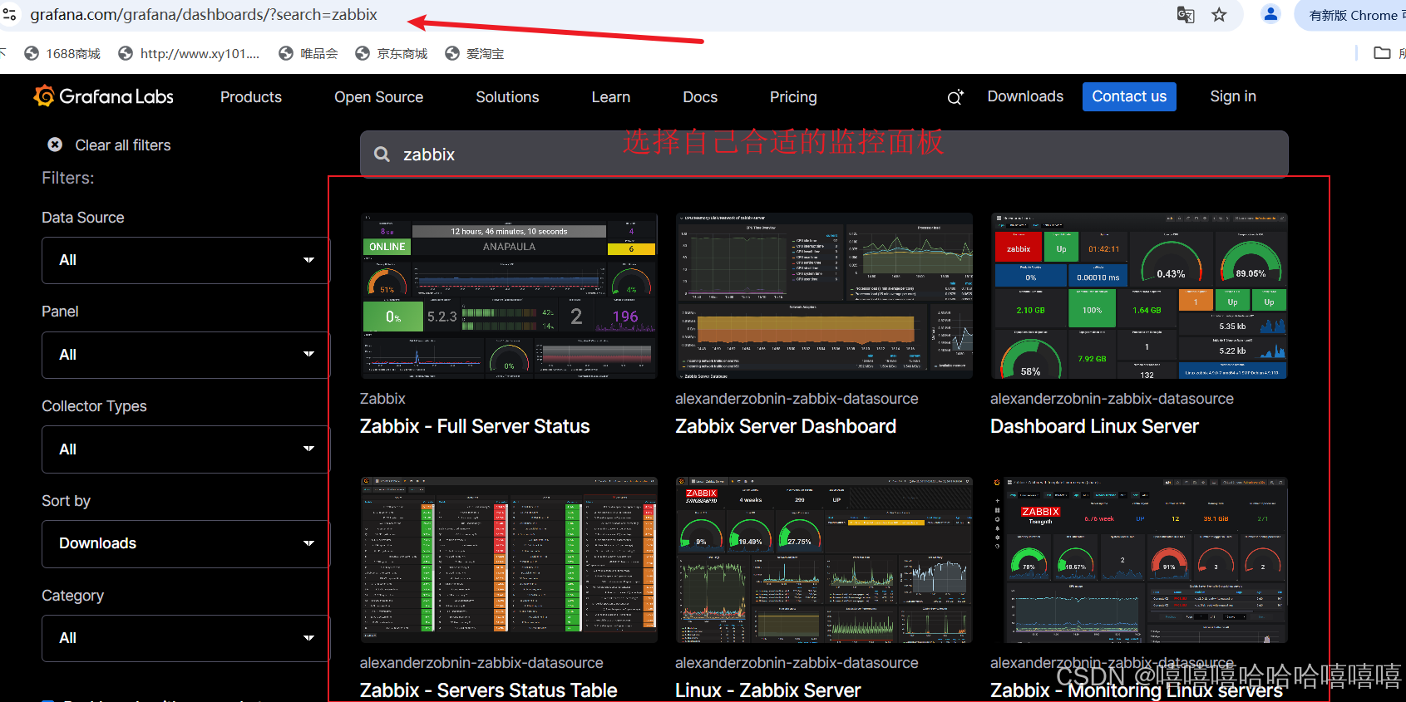Open the http://www.xy101 bookmark
Viewport: 1406px width, 702px height.
189,53
